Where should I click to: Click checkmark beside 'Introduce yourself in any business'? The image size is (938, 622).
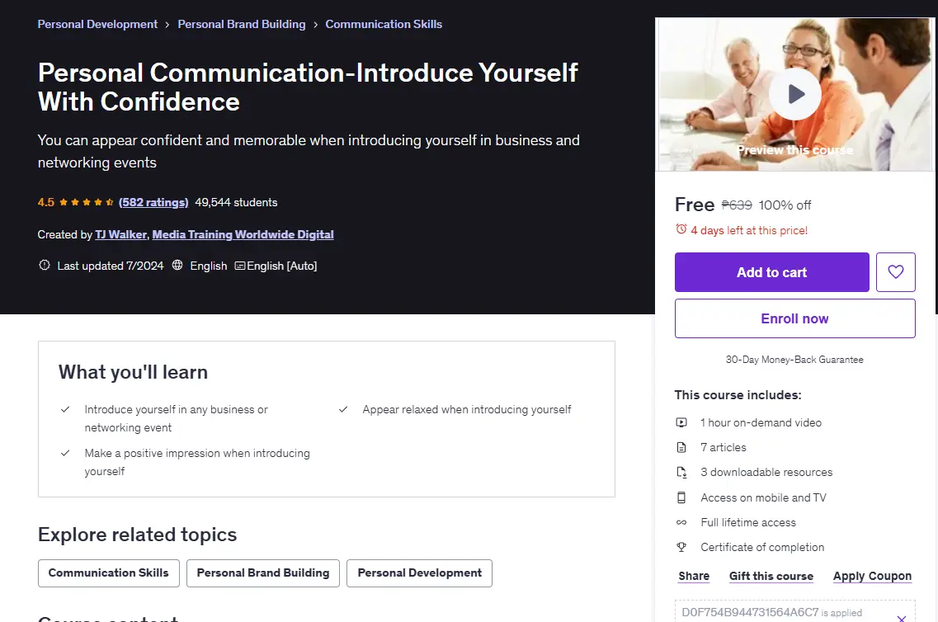(x=65, y=410)
